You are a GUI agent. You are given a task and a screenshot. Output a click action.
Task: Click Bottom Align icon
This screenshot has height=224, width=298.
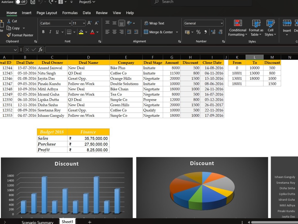[x=122, y=23]
